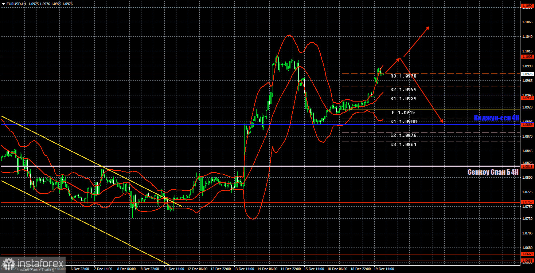This screenshot has width=535, height=273.
Task: Click the 1.1015 price scale value
Action: (527, 51)
